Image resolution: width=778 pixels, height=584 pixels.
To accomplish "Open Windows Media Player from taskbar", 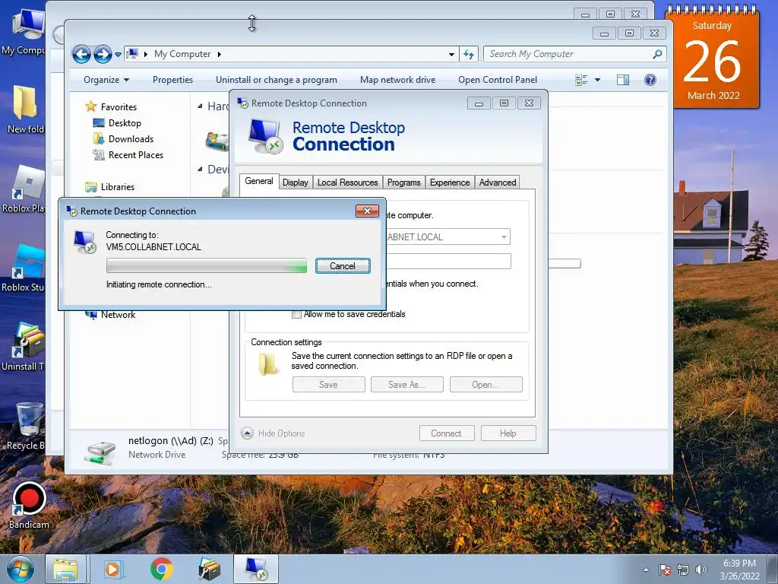I will [113, 569].
